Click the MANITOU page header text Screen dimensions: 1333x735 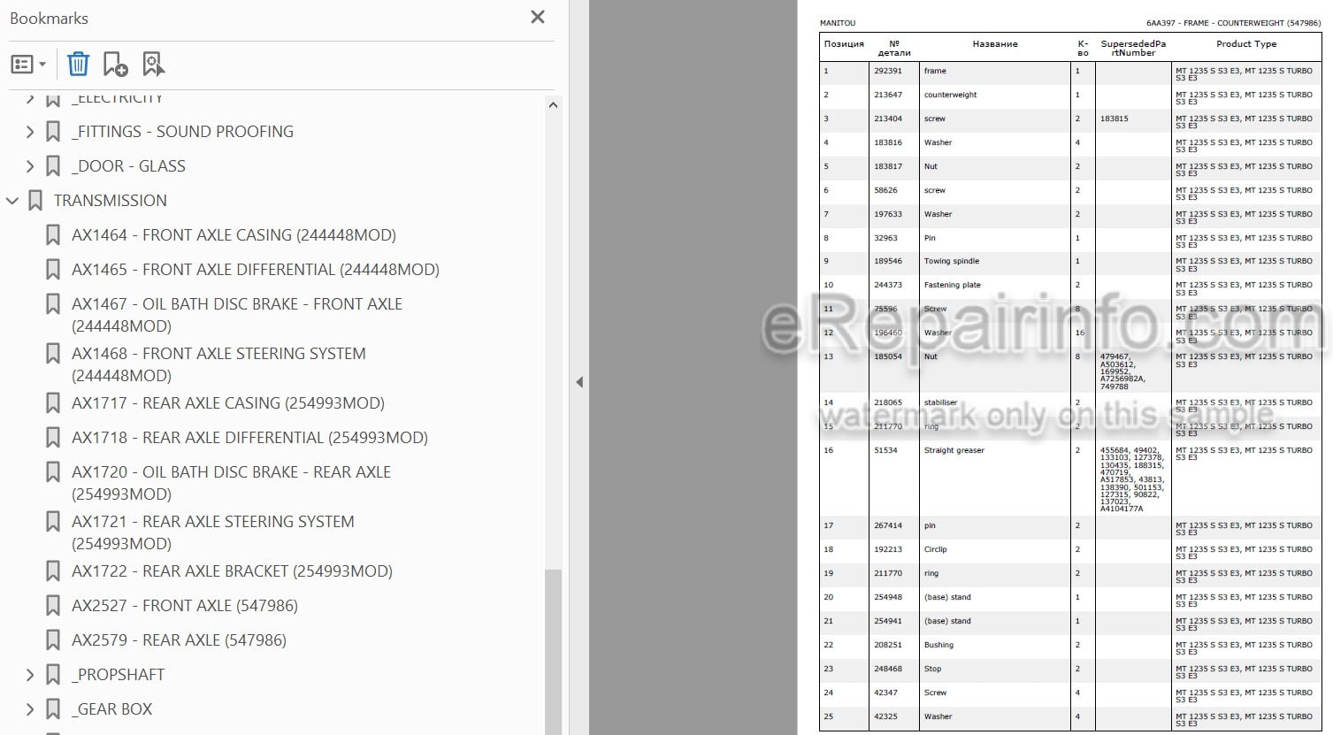[x=838, y=23]
